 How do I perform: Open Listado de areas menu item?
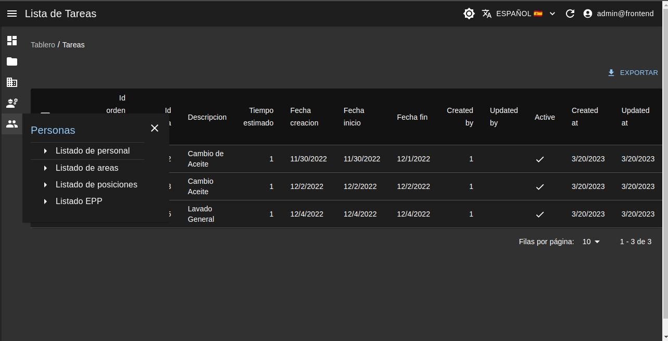point(87,168)
